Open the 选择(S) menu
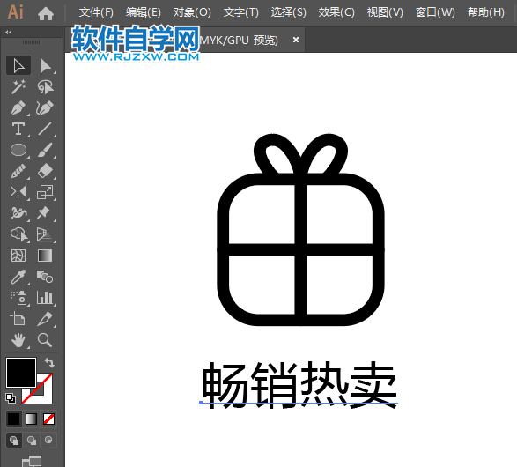This screenshot has width=517, height=467. click(x=289, y=12)
